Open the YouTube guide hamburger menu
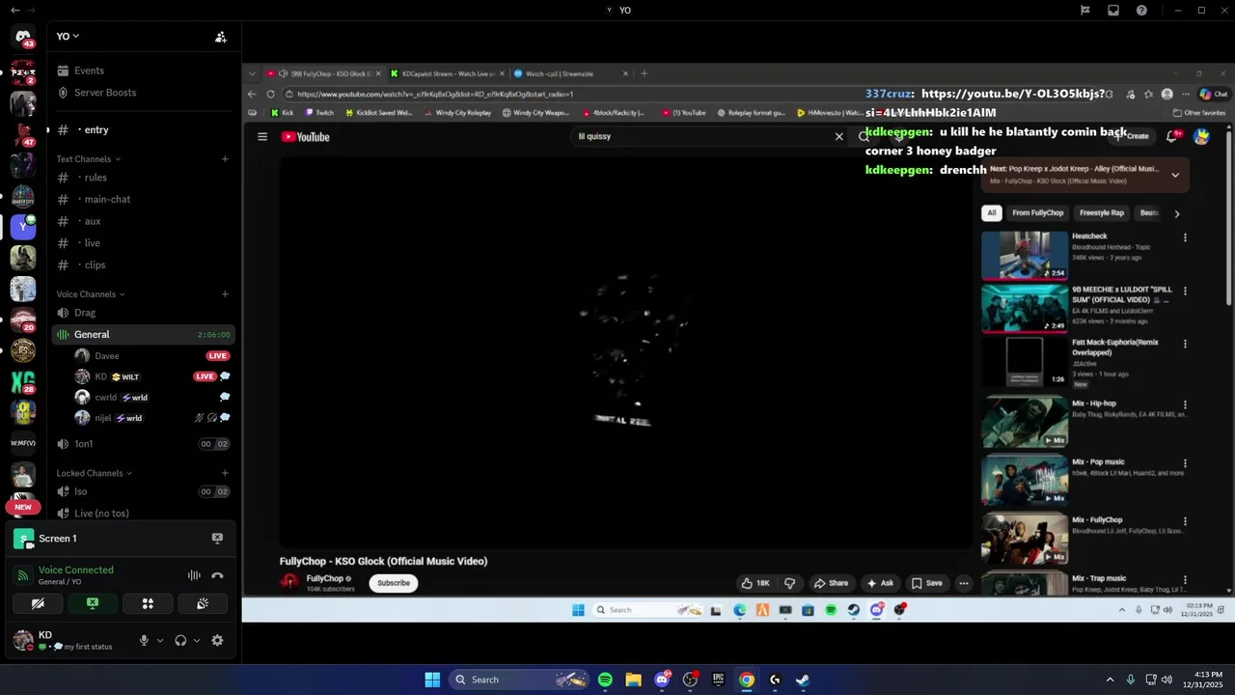 pos(262,137)
